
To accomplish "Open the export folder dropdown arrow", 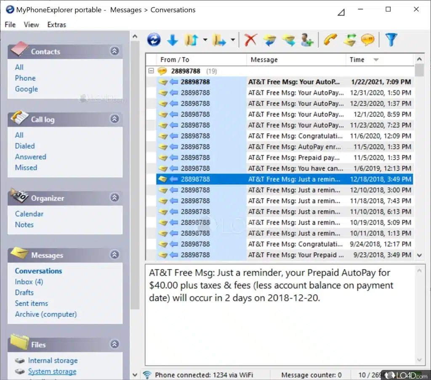I will (x=233, y=40).
